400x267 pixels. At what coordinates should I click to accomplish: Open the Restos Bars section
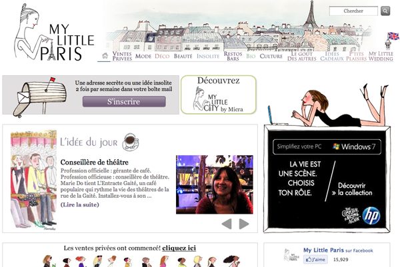[x=233, y=56]
